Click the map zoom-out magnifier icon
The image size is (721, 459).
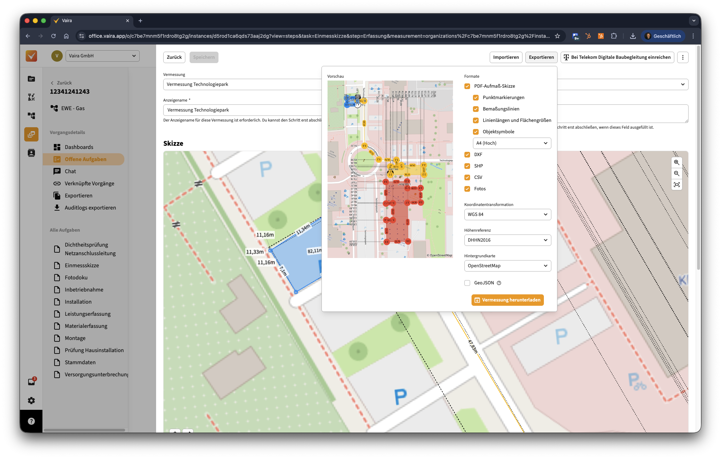pyautogui.click(x=676, y=174)
